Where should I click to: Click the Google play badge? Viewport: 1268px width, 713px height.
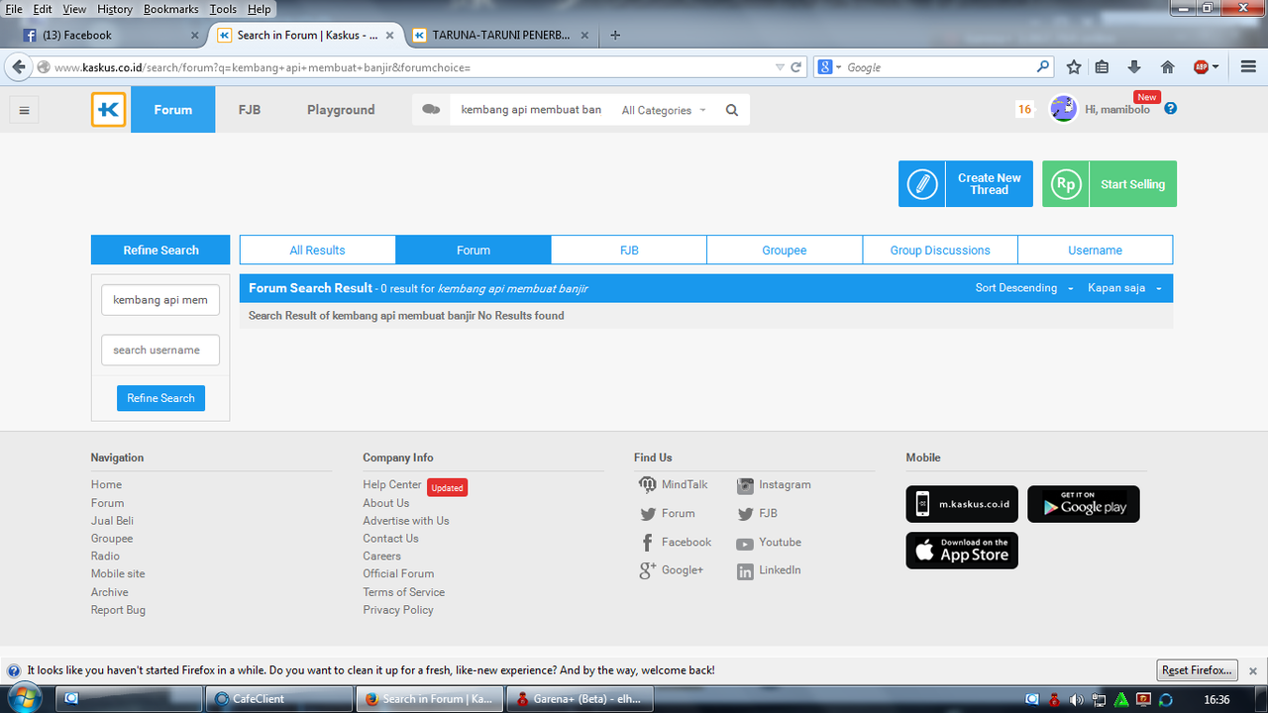pos(1084,504)
